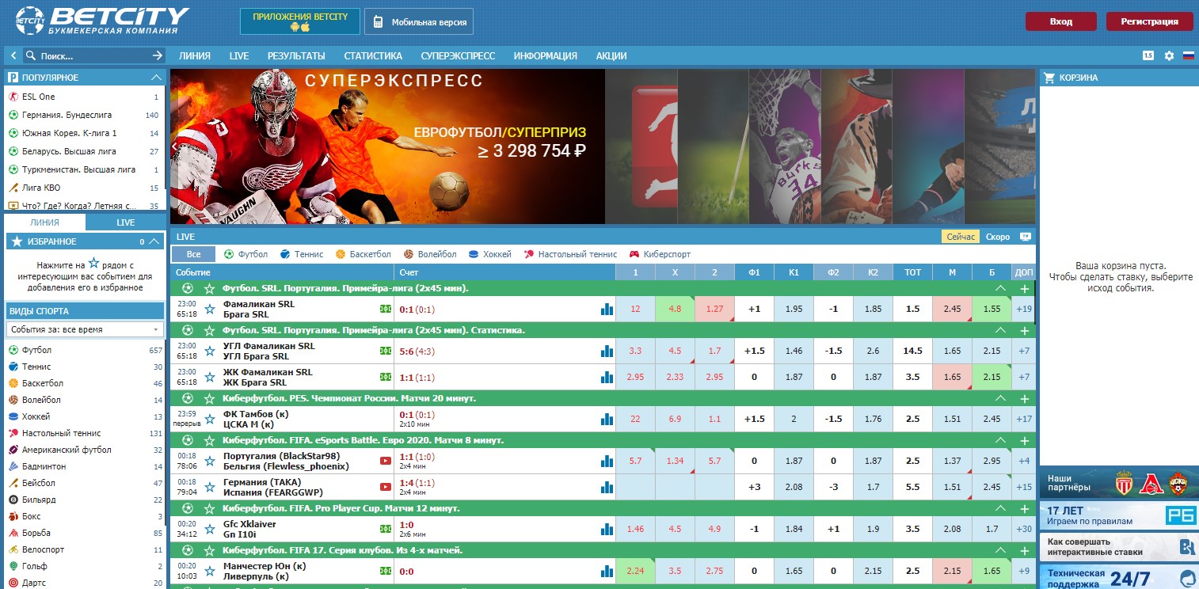Screen dimensions: 1199x589
Task: Open the bar-chart statistics icon for Фамаликан SRL
Action: (x=606, y=308)
